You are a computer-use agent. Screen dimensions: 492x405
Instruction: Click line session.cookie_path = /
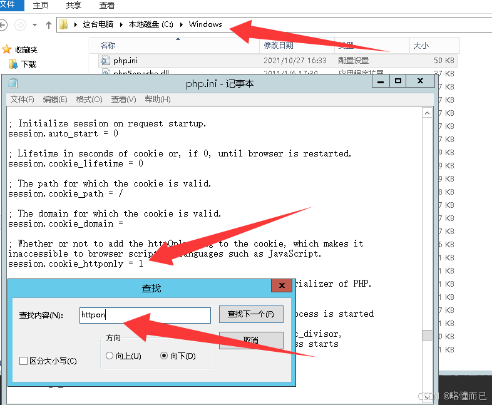pos(66,194)
